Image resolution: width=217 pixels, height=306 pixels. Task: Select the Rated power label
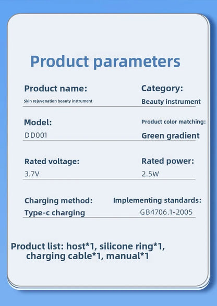pyautogui.click(x=167, y=161)
